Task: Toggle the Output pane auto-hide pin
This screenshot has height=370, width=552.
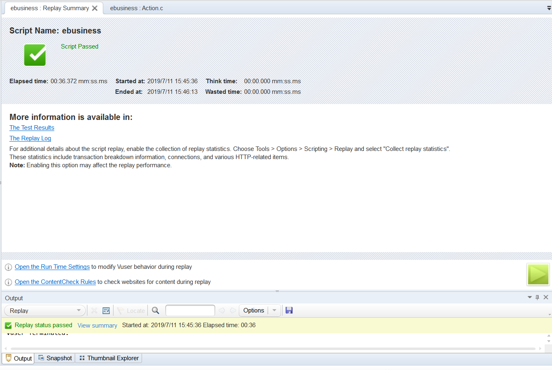Action: coord(537,297)
